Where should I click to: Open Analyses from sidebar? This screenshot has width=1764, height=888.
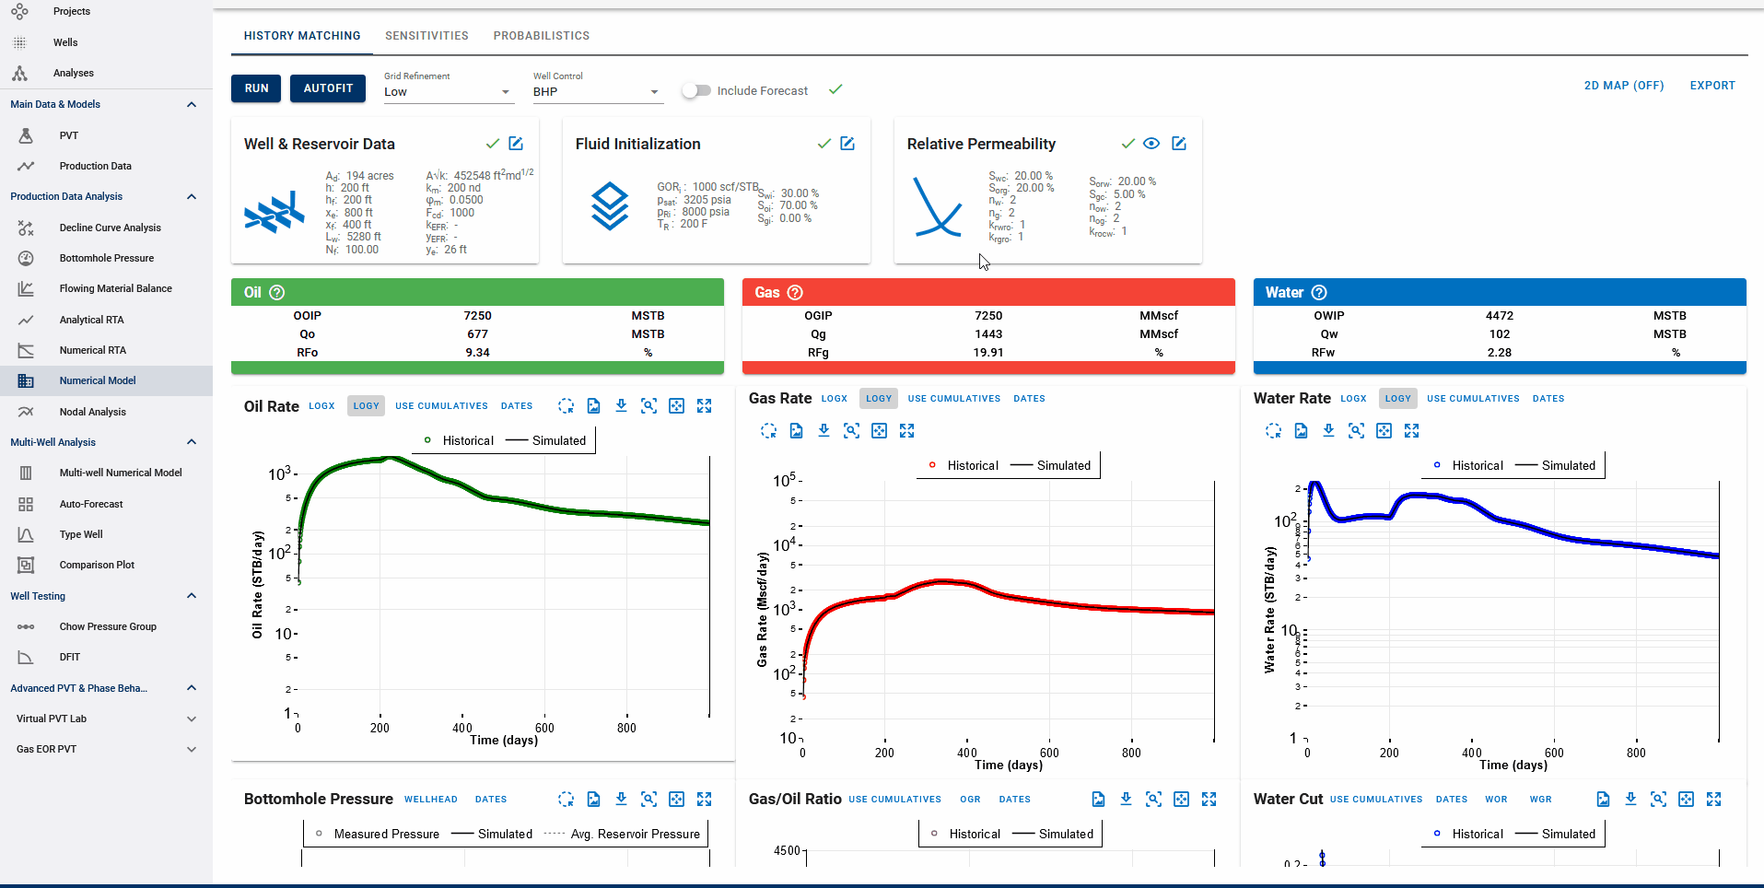74,73
